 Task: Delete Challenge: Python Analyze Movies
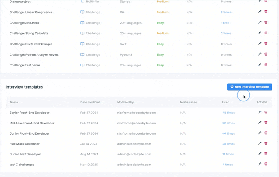[266, 54]
